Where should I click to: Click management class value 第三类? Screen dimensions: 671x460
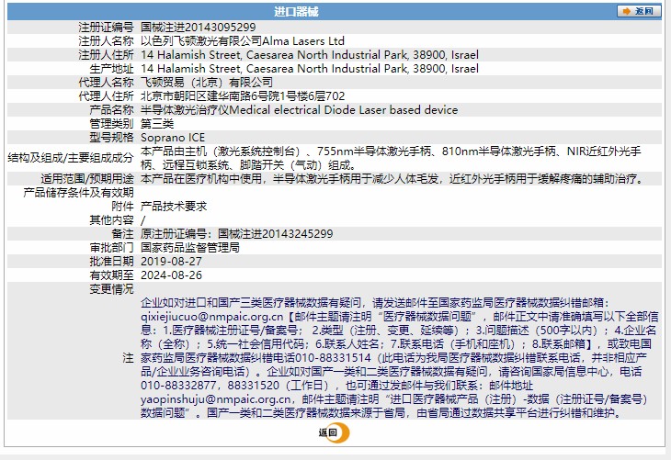[157, 124]
